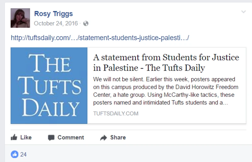Click the TUFTSDAILY.COM source label
Image resolution: width=252 pixels, height=162 pixels.
(116, 113)
